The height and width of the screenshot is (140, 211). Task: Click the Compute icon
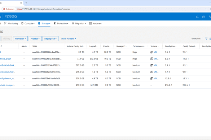(22, 23)
